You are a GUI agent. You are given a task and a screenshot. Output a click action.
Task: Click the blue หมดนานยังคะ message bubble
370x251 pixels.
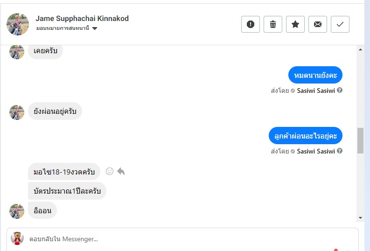[315, 75]
